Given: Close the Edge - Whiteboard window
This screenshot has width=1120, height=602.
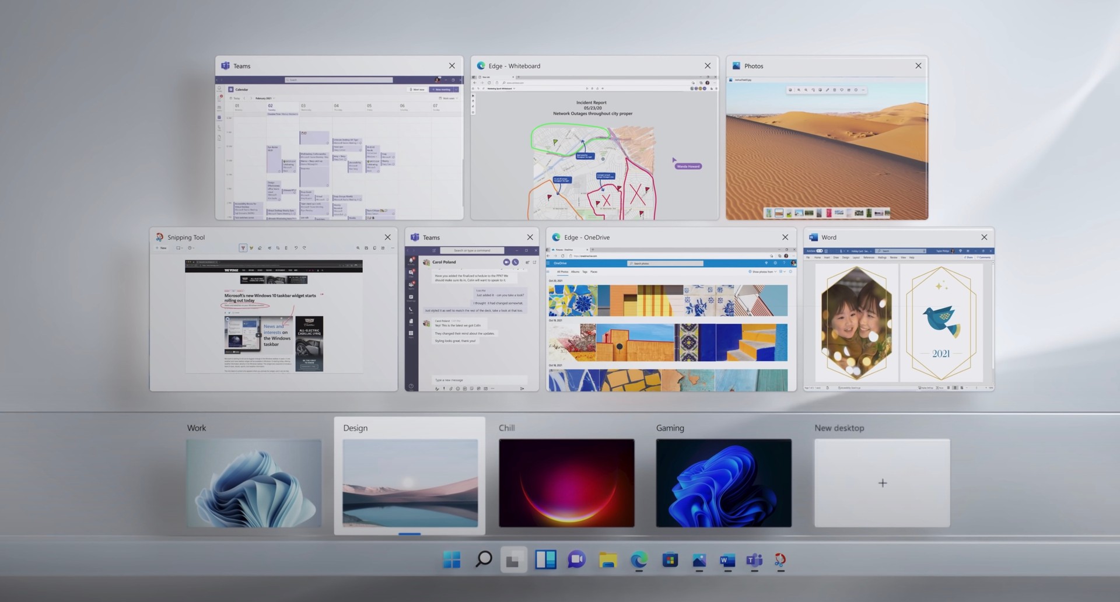Looking at the screenshot, I should [708, 66].
